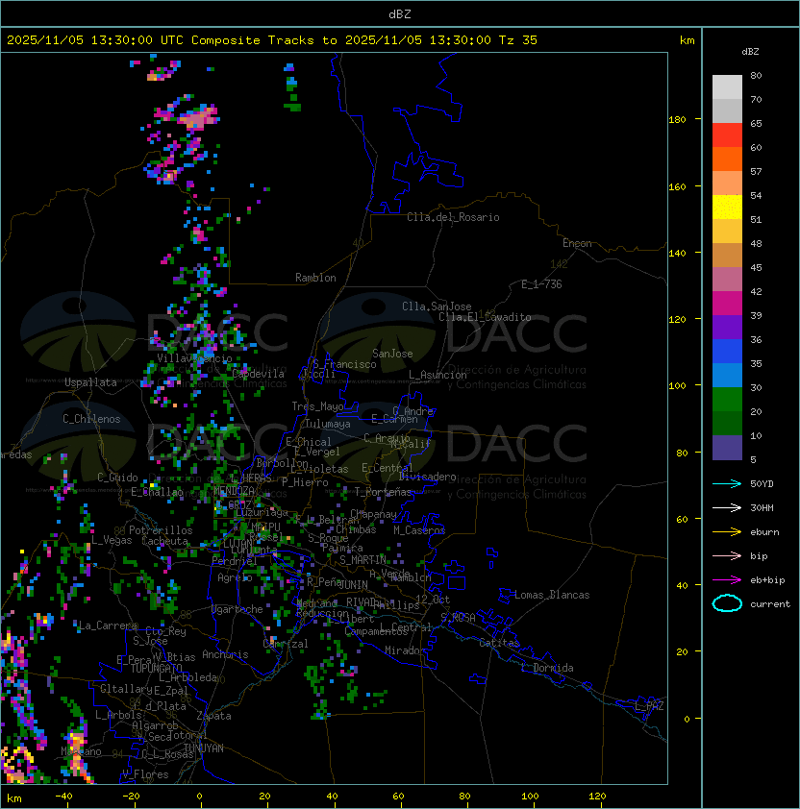
Task: Click the pink bip arrow in legend
Action: click(x=727, y=555)
